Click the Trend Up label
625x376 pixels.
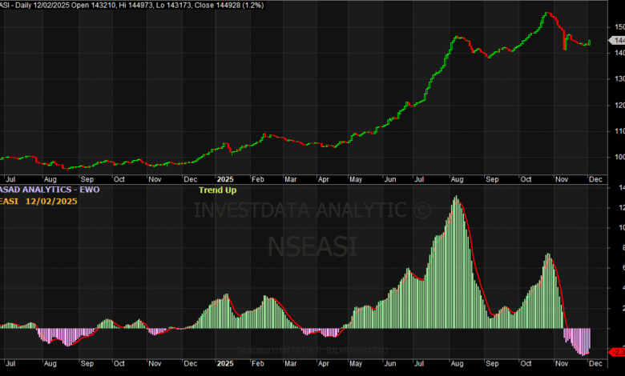(x=217, y=190)
